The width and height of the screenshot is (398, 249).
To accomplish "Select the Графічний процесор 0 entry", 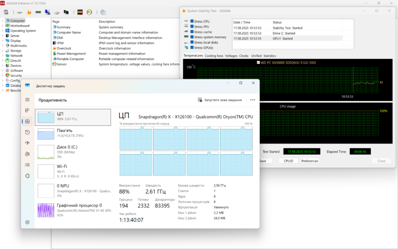I will click(73, 210).
